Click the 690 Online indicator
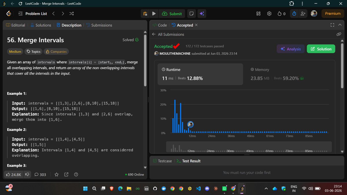The height and width of the screenshot is (195, 347). tap(134, 174)
